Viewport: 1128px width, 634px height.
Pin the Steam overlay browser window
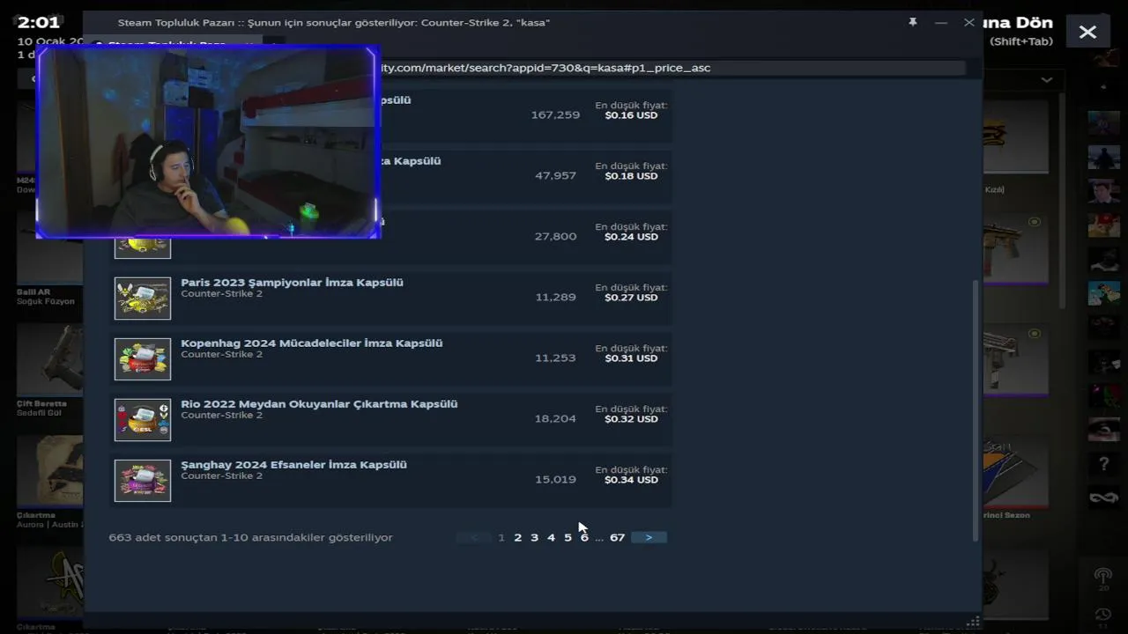pos(913,22)
